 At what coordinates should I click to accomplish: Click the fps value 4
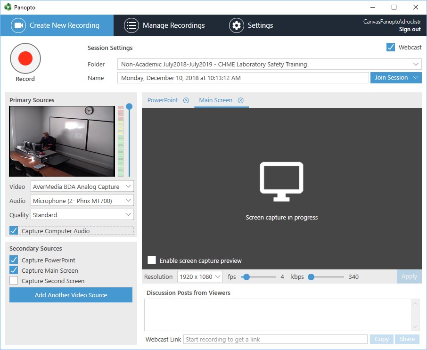[x=282, y=277]
